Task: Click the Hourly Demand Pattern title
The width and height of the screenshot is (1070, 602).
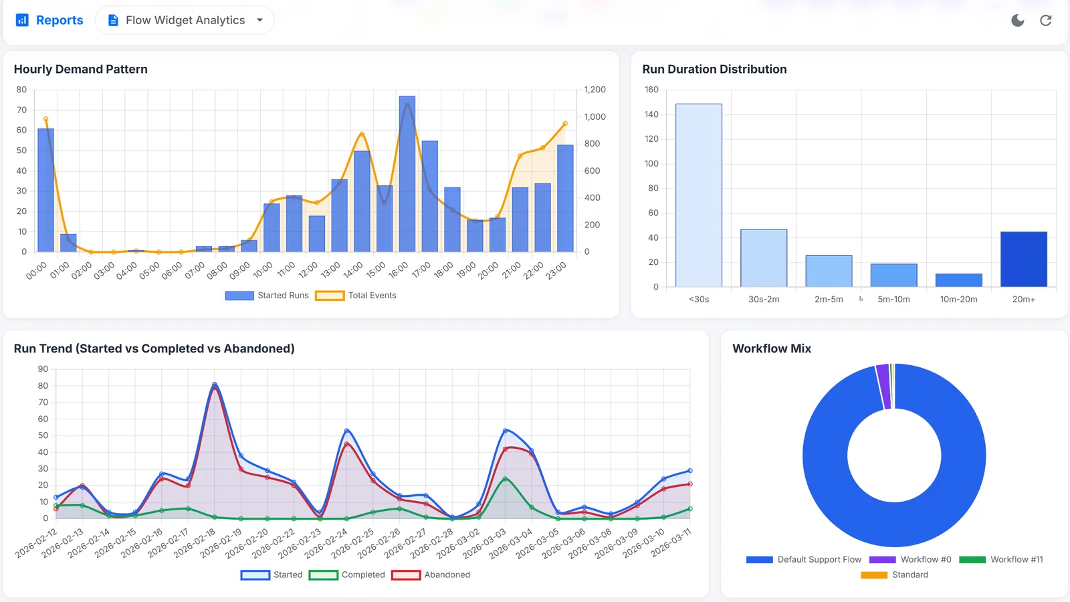Action: (x=81, y=69)
